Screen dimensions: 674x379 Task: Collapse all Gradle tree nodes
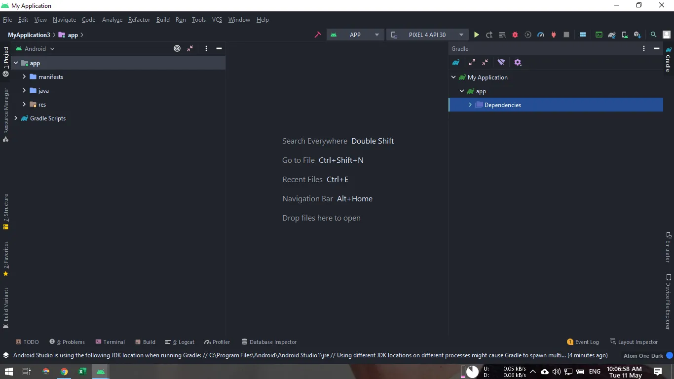click(485, 62)
